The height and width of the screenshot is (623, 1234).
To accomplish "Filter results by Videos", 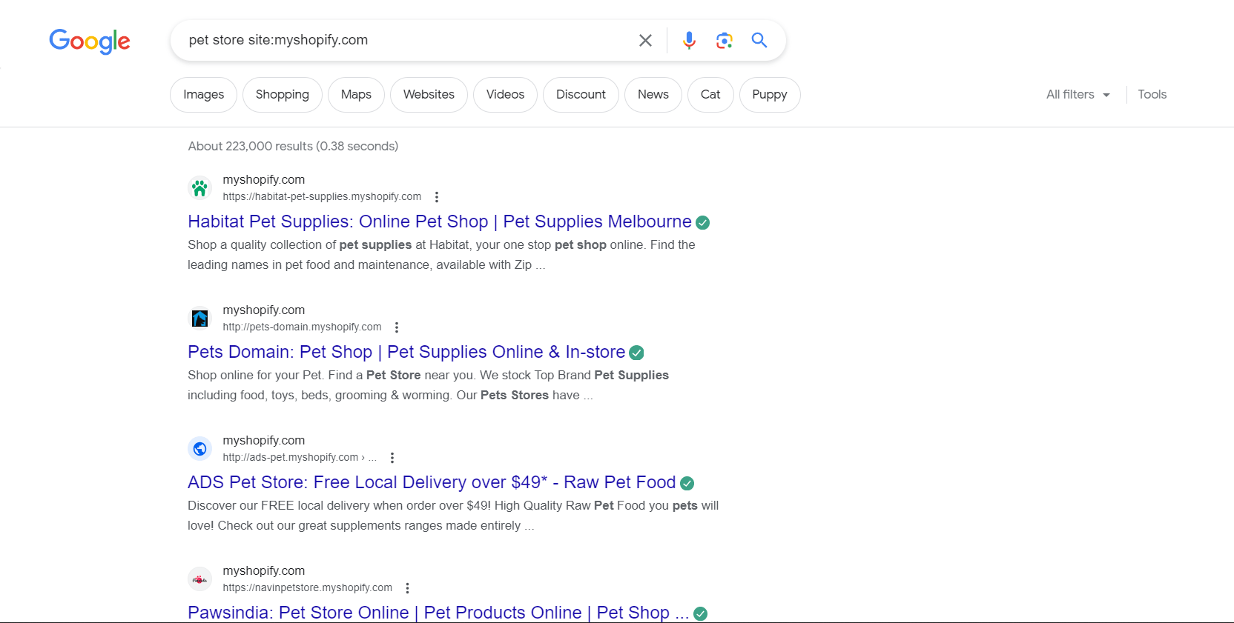I will (x=505, y=95).
